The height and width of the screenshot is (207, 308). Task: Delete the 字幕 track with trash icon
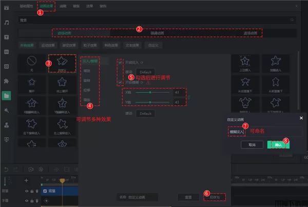pyautogui.click(x=37, y=201)
